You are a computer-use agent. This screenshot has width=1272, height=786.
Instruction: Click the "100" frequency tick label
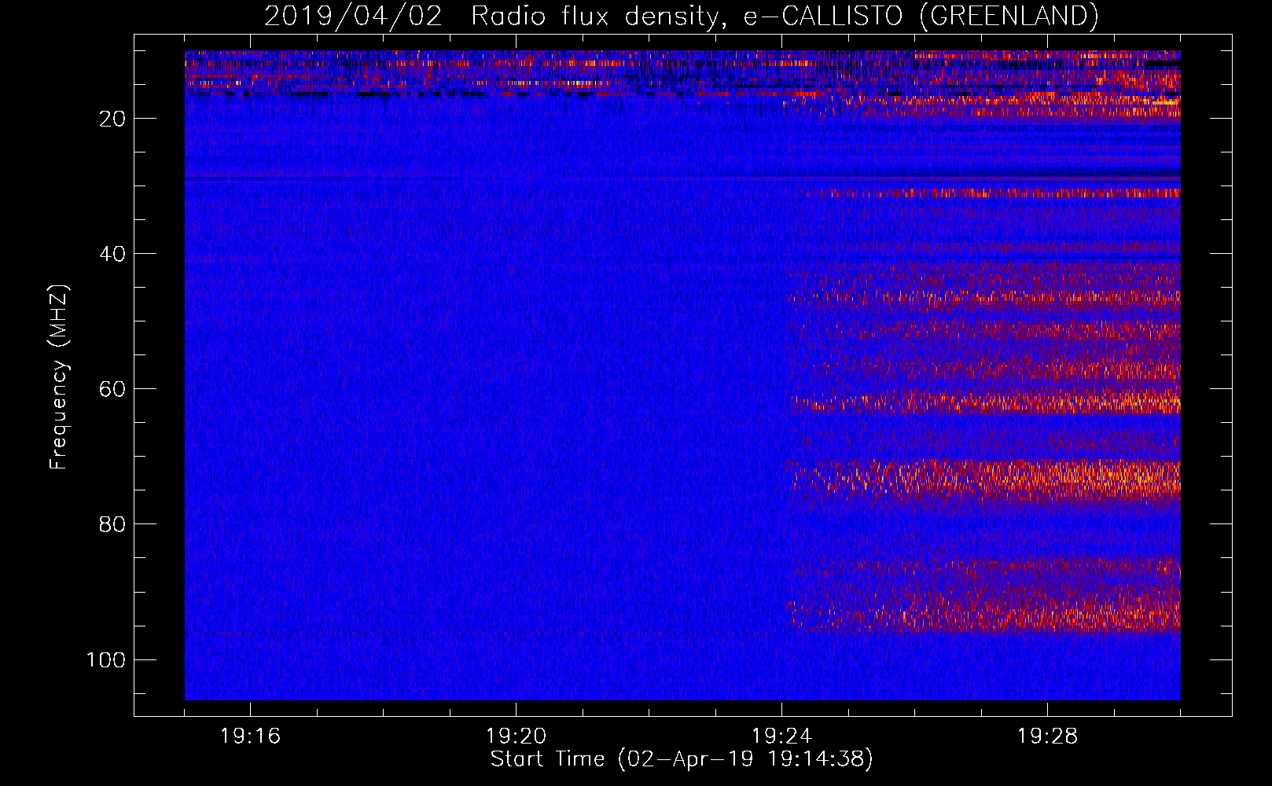click(x=106, y=659)
